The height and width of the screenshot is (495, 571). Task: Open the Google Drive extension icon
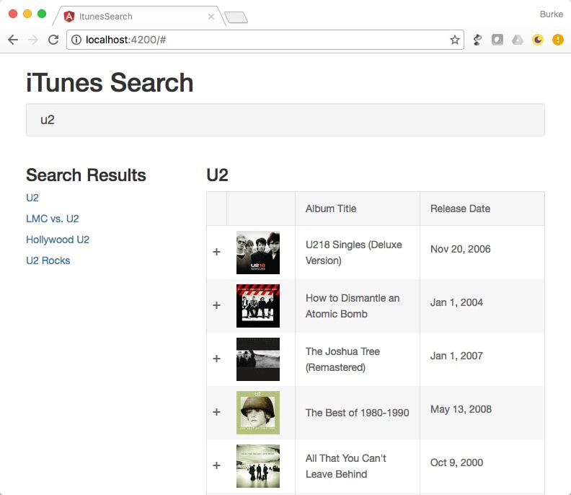tap(518, 40)
